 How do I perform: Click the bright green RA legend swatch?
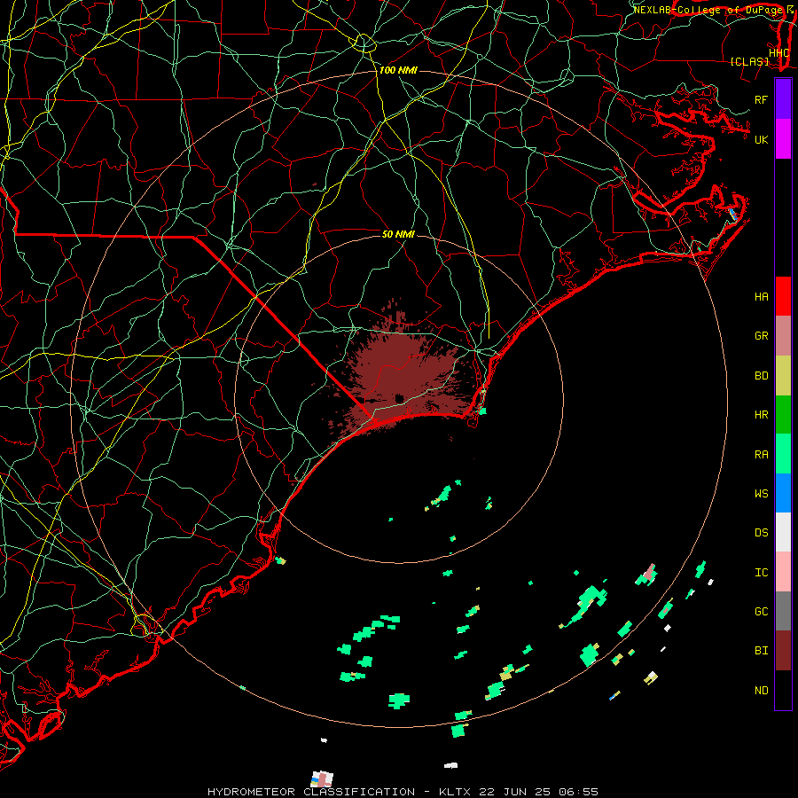point(783,454)
